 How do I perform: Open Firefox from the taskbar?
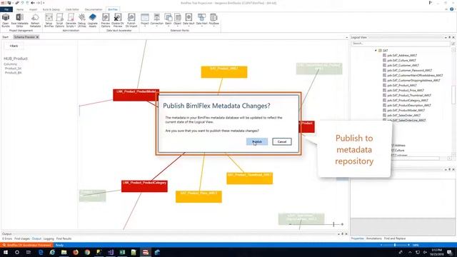point(76,252)
